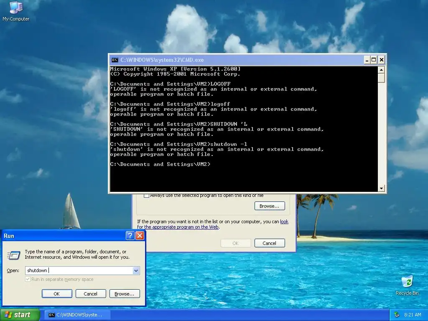Open the Recycle Bin desktop icon
Viewport: 428px width, 321px height.
(x=407, y=285)
